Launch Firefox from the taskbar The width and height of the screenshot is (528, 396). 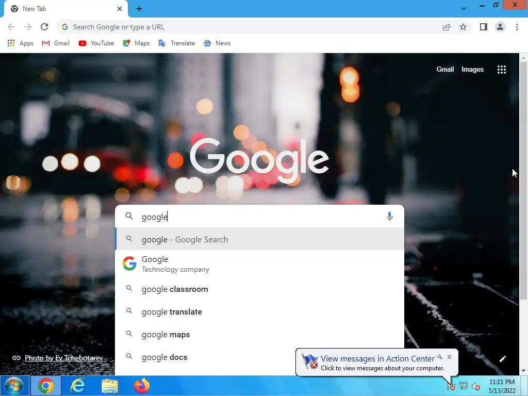(142, 386)
